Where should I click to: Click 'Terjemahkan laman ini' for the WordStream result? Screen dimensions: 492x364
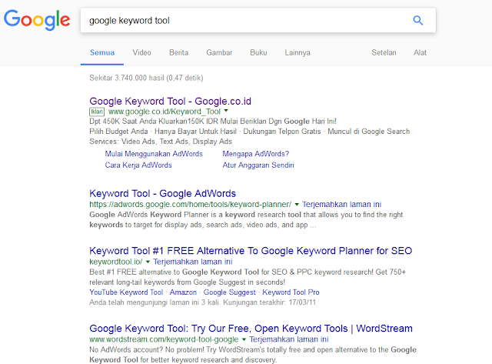coord(290,339)
